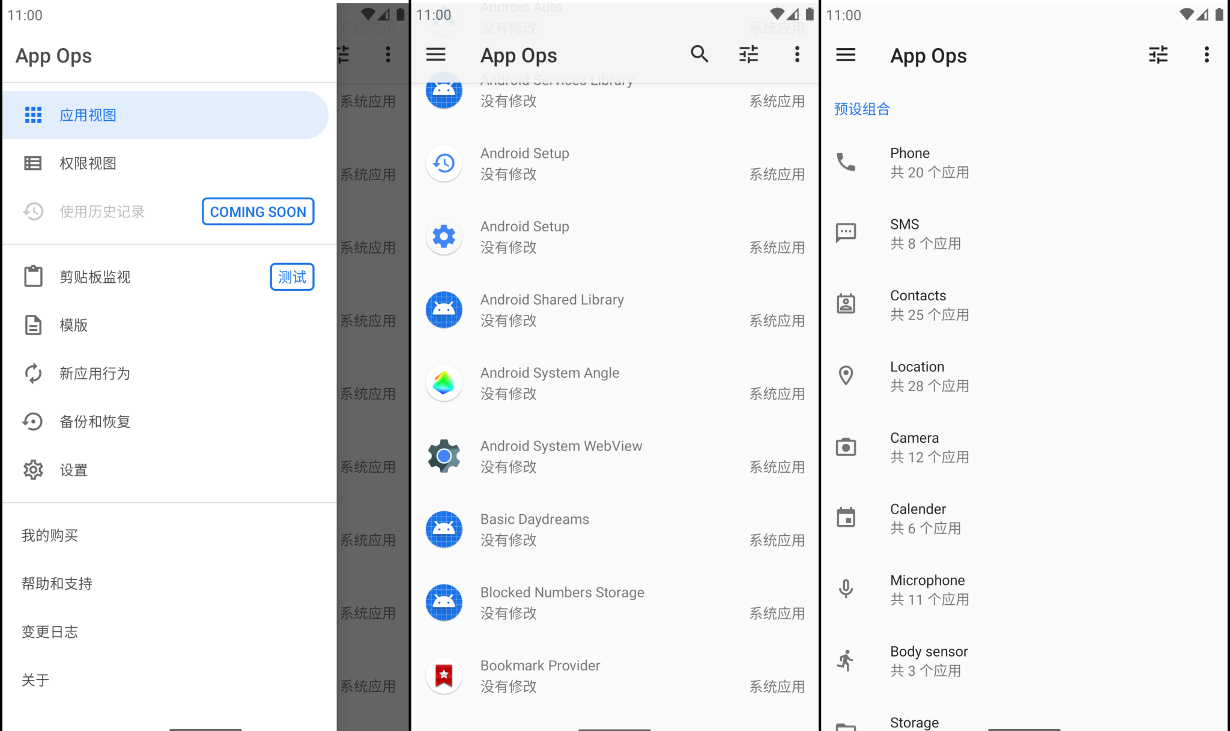Open the search icon in App Ops
1230x731 pixels.
tap(699, 55)
